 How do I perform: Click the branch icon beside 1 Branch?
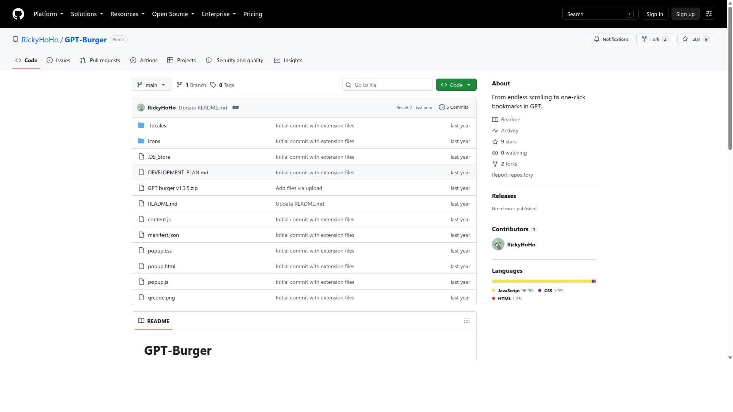point(179,85)
